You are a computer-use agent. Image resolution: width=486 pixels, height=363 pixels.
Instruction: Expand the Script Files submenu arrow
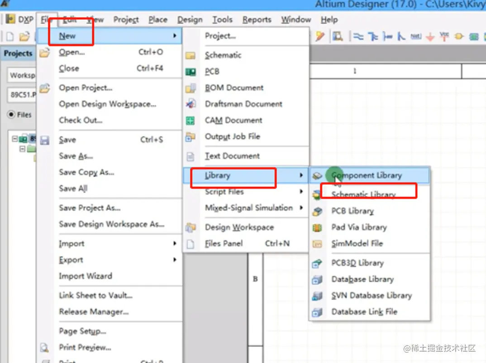coord(301,191)
